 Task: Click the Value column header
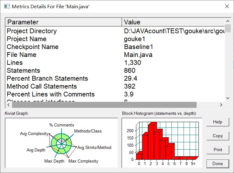[x=173, y=22]
